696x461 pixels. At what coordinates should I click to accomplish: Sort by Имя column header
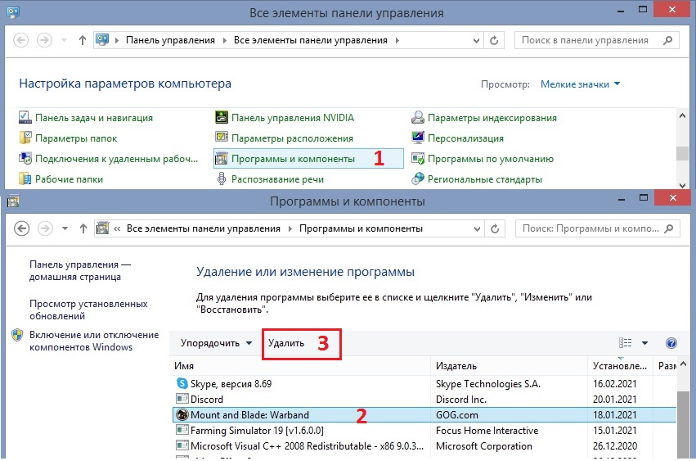click(300, 366)
